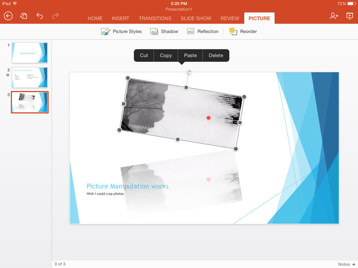Undo the last action
Viewport: 358px width, 268px height.
tap(40, 16)
